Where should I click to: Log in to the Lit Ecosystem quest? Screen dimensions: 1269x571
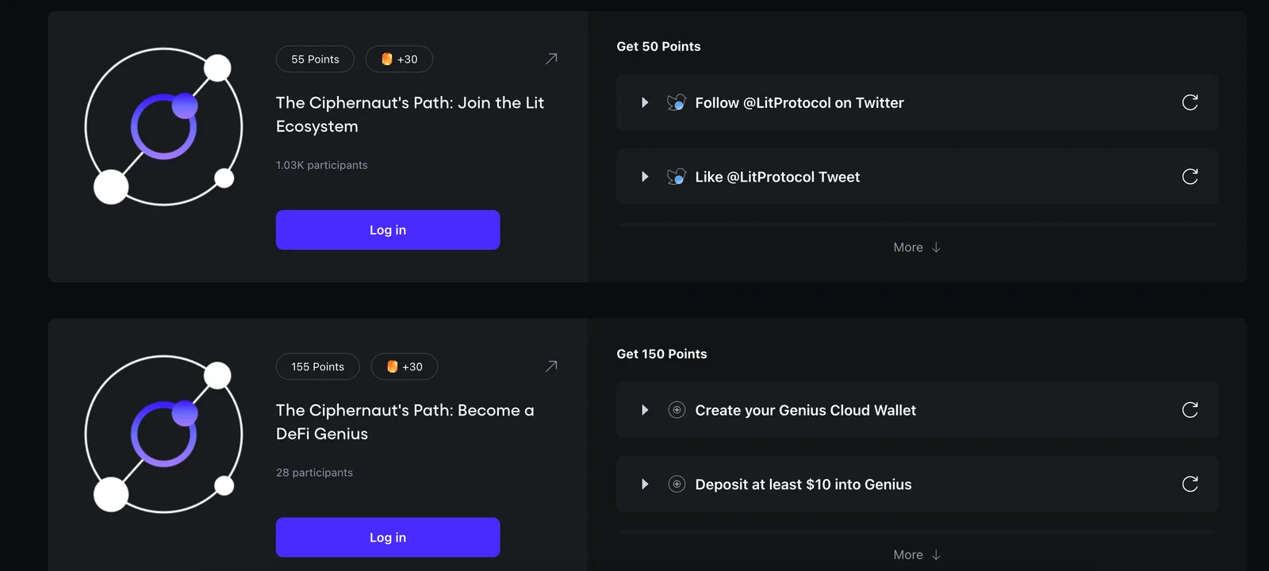pos(388,230)
